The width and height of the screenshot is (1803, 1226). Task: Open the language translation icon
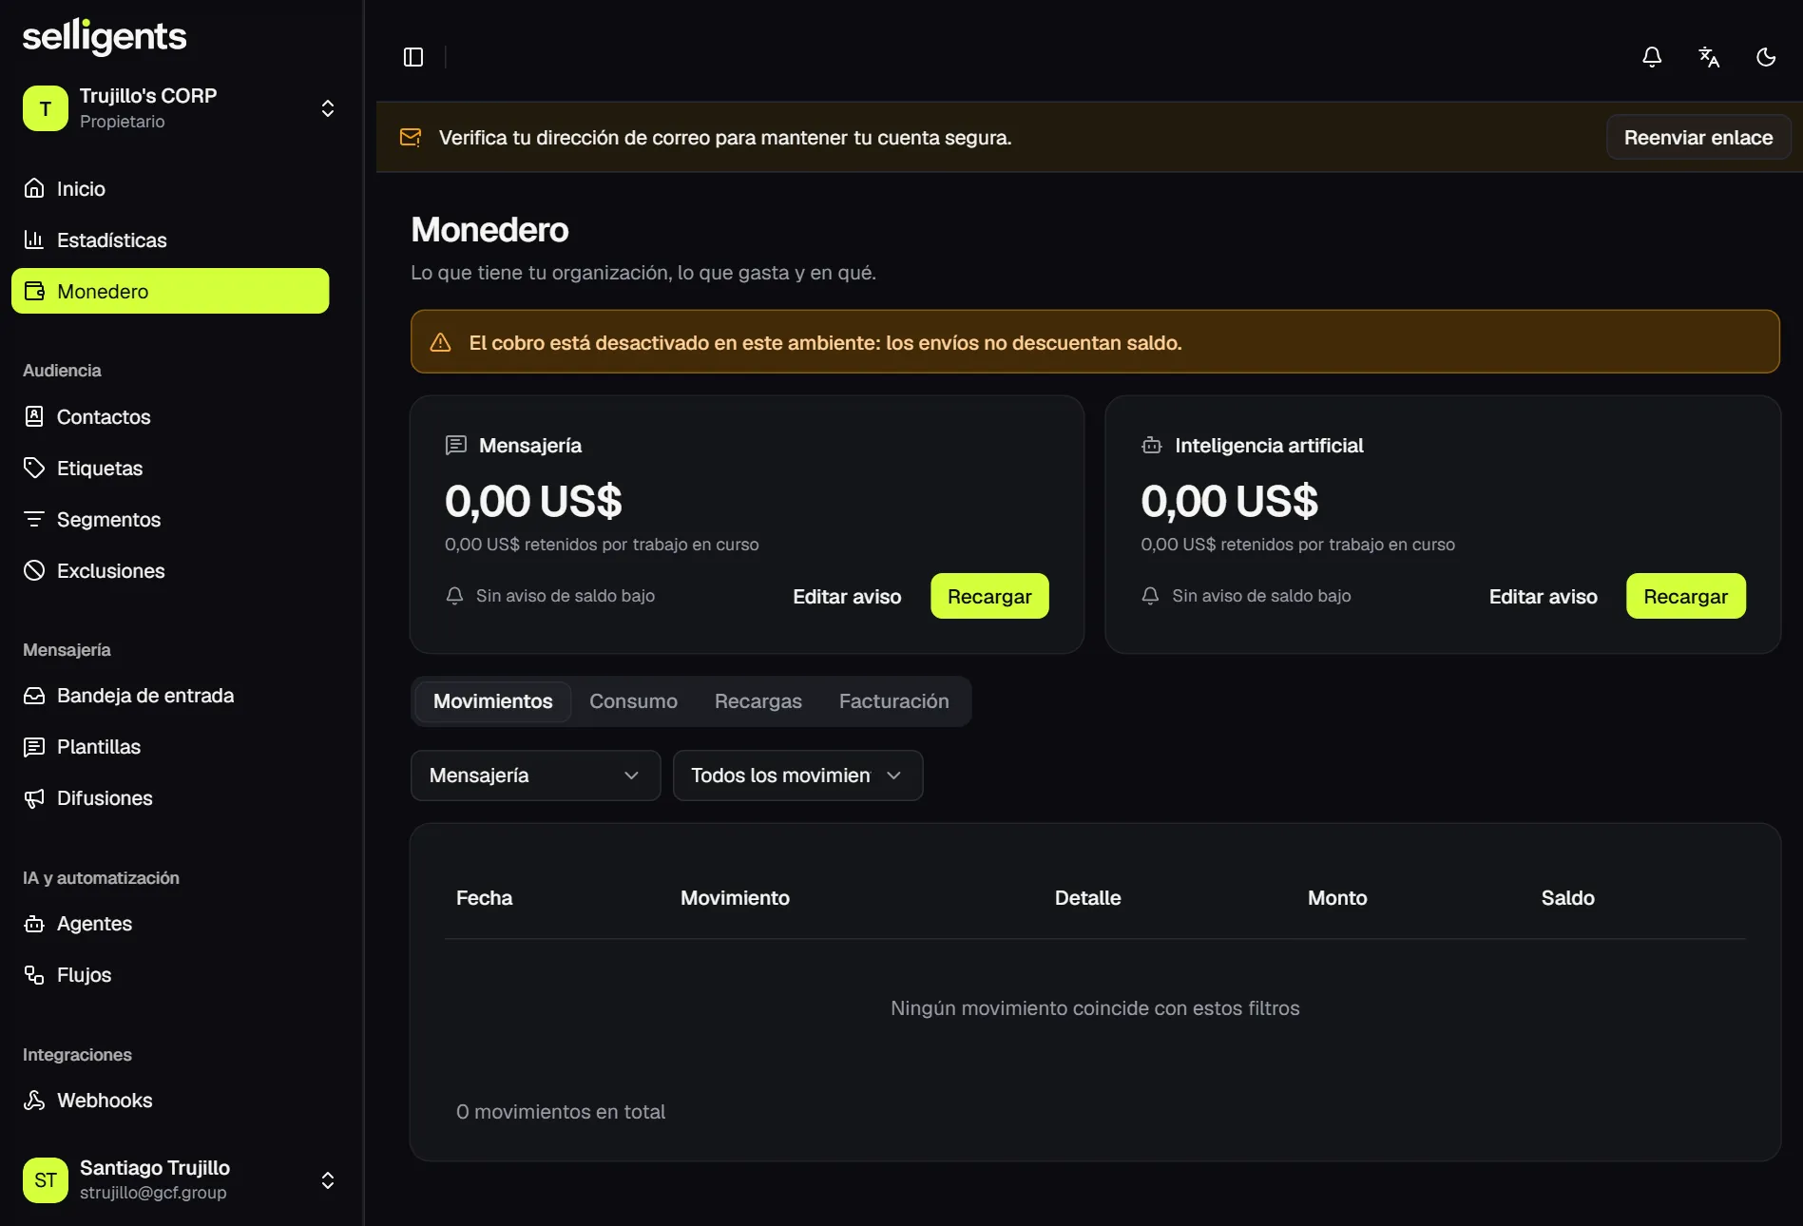(x=1709, y=57)
